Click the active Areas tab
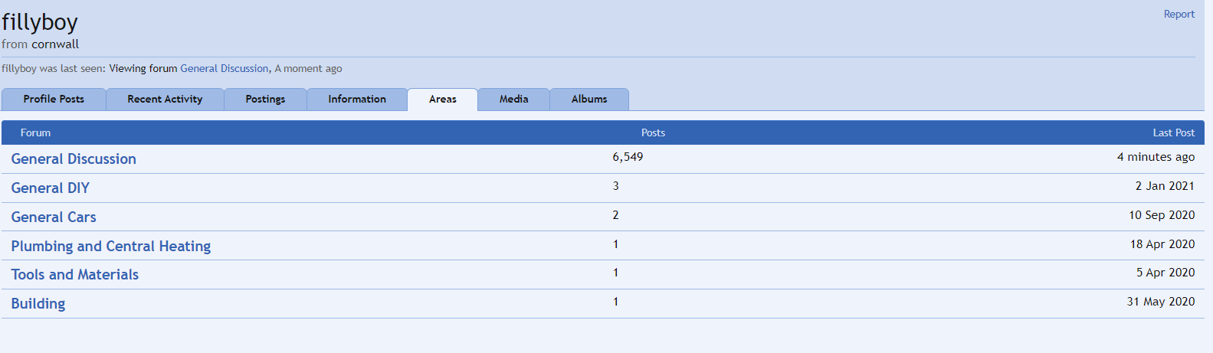1213x353 pixels. pyautogui.click(x=442, y=100)
